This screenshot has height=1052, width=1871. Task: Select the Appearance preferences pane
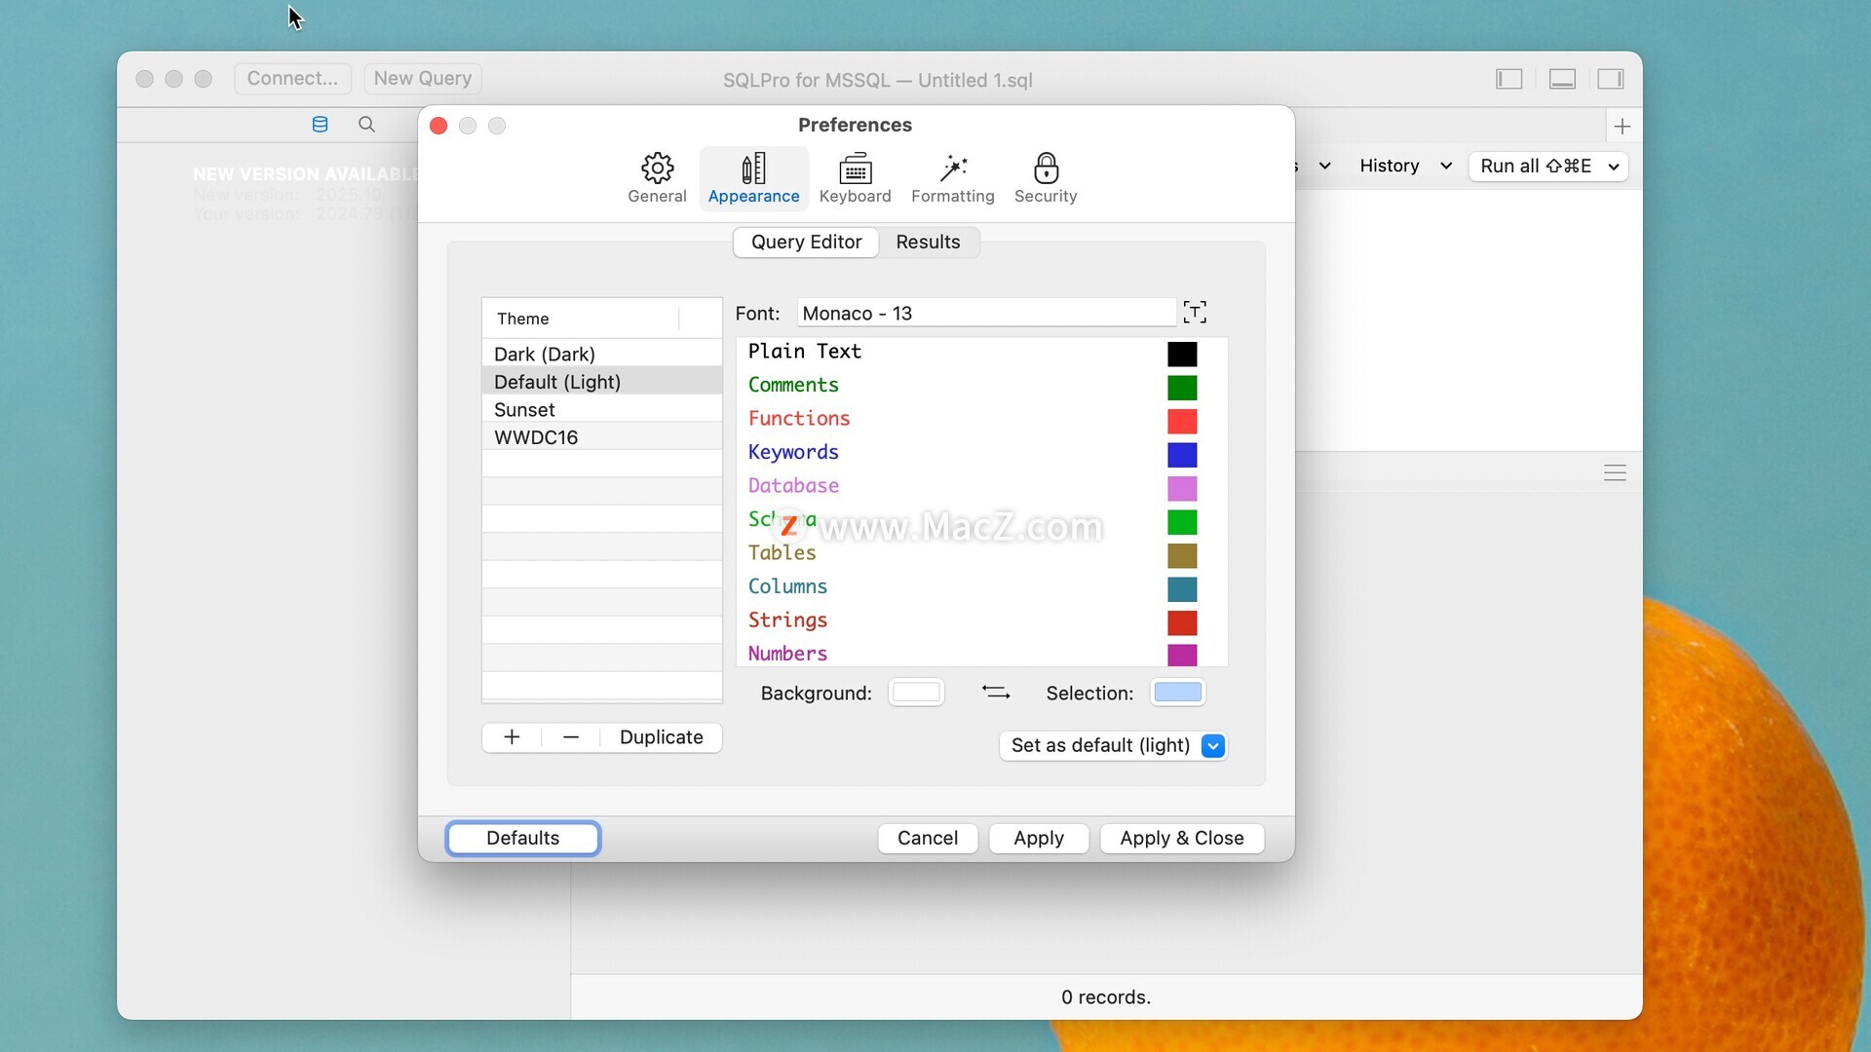click(x=753, y=178)
